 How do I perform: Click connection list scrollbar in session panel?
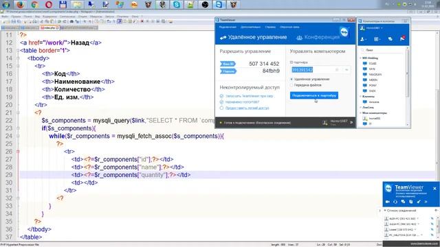[x=438, y=226]
